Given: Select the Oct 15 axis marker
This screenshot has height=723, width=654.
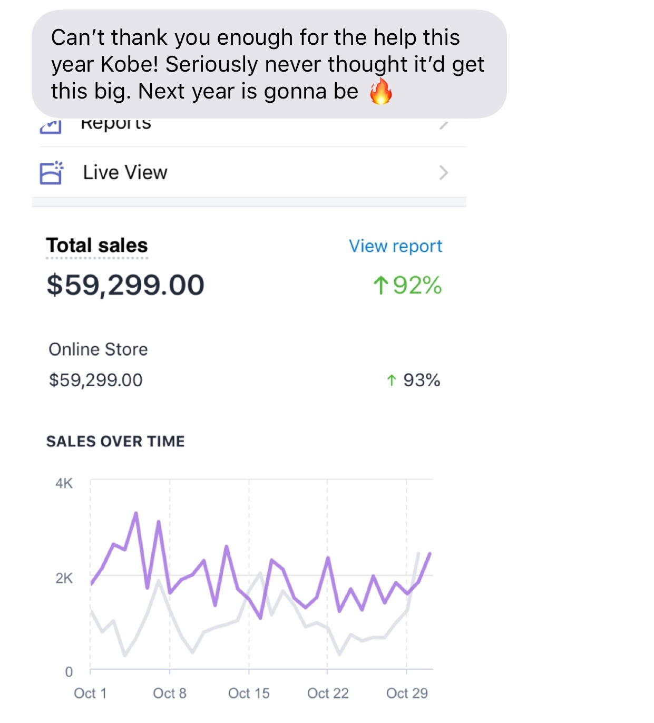Looking at the screenshot, I should point(249,693).
